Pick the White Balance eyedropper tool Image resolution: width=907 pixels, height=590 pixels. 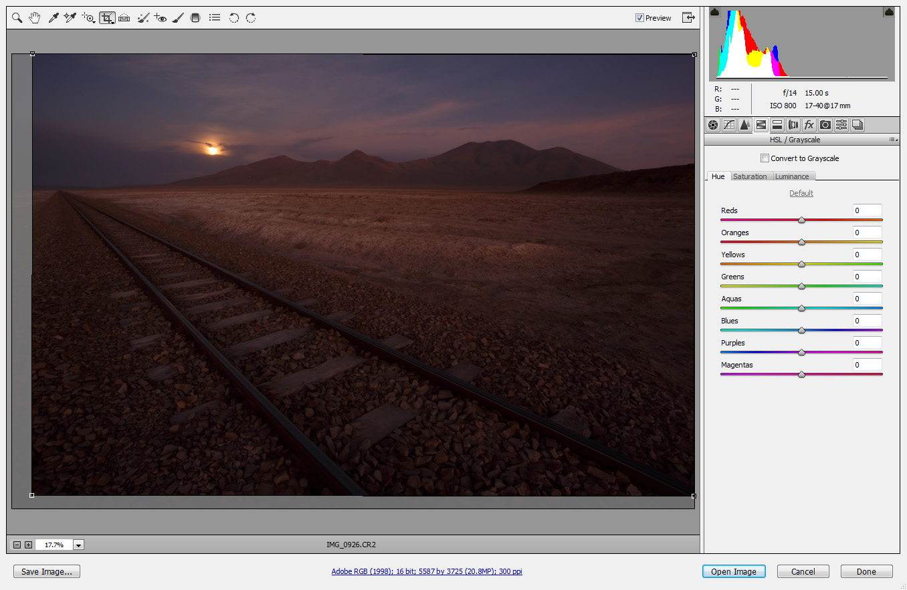54,18
